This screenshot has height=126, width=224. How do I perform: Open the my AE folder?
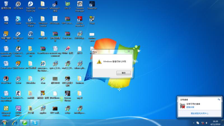[80, 95]
